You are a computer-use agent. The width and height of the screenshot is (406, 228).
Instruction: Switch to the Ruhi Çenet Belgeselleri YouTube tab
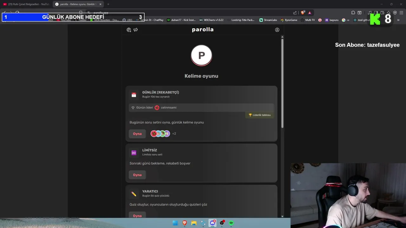coord(26,4)
